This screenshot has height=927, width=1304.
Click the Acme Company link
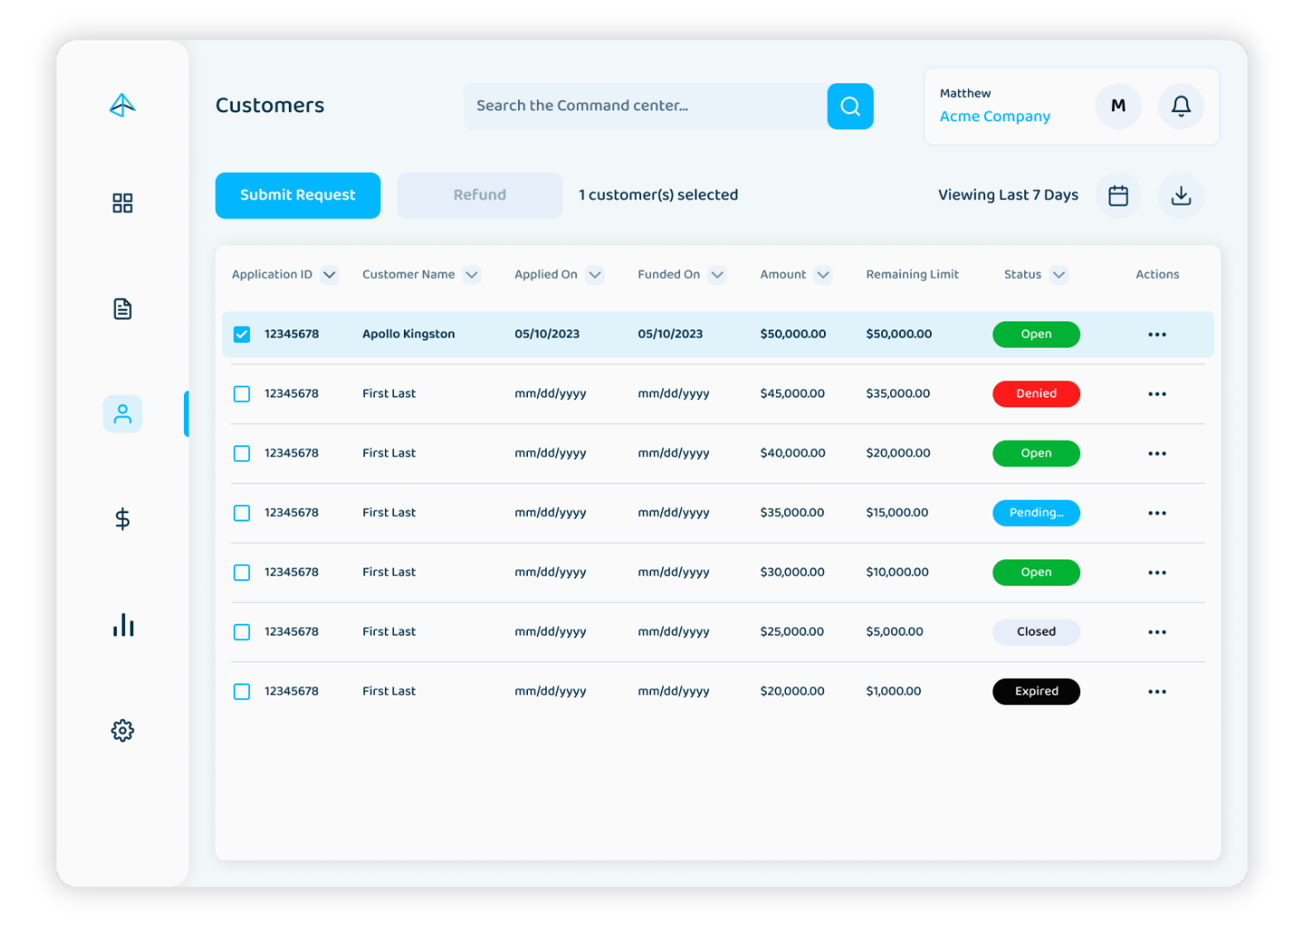click(994, 117)
